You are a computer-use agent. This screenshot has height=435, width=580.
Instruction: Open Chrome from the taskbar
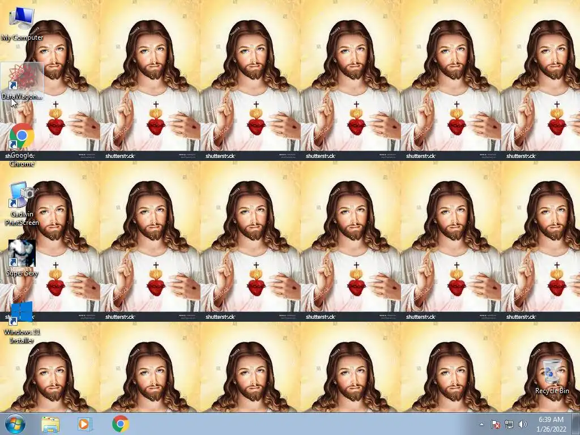pyautogui.click(x=120, y=424)
